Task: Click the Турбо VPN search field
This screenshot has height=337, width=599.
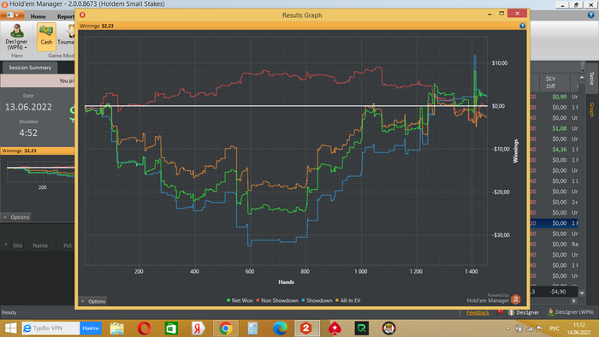Action: 50,328
